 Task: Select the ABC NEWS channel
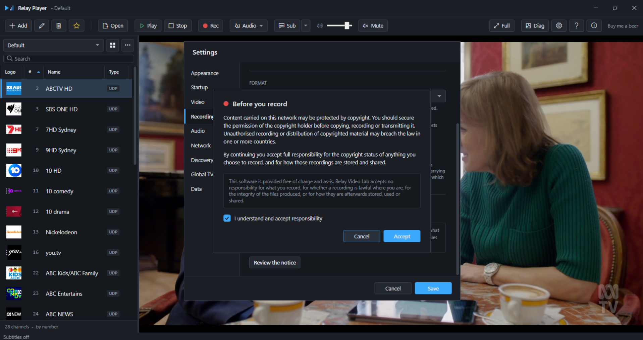coord(66,314)
